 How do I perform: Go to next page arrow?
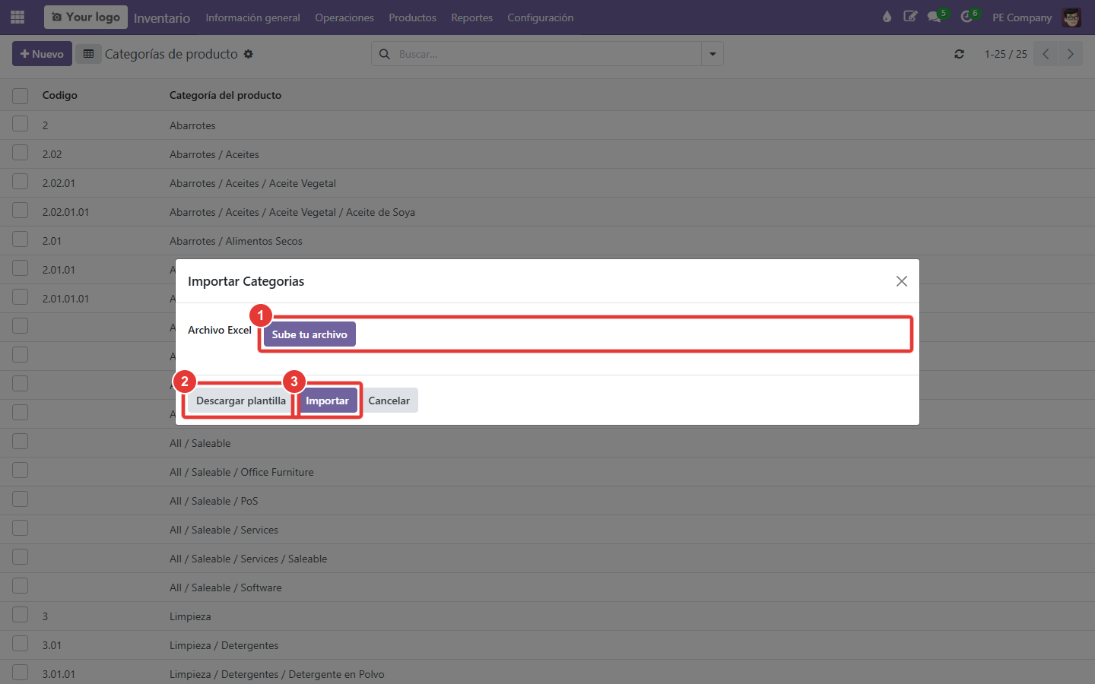tap(1071, 54)
